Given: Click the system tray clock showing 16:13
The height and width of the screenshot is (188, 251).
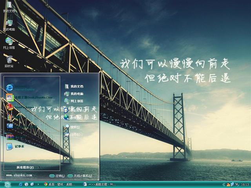Looking at the screenshot, I should pyautogui.click(x=244, y=184).
